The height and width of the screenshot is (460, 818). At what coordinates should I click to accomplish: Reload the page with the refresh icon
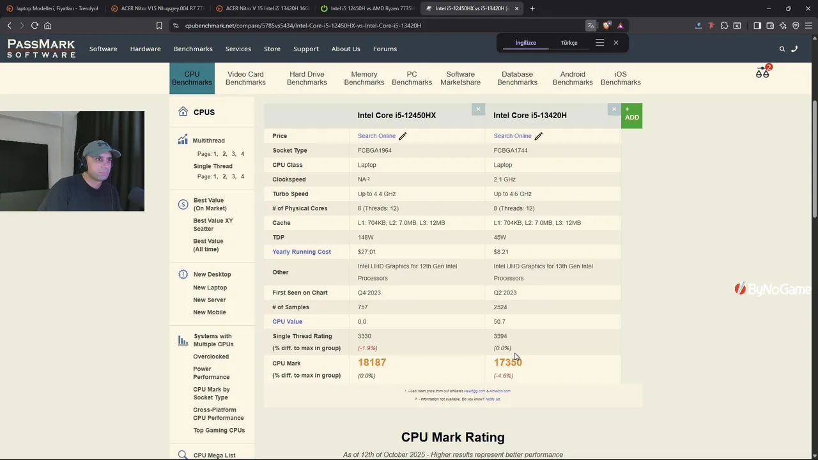coord(35,26)
